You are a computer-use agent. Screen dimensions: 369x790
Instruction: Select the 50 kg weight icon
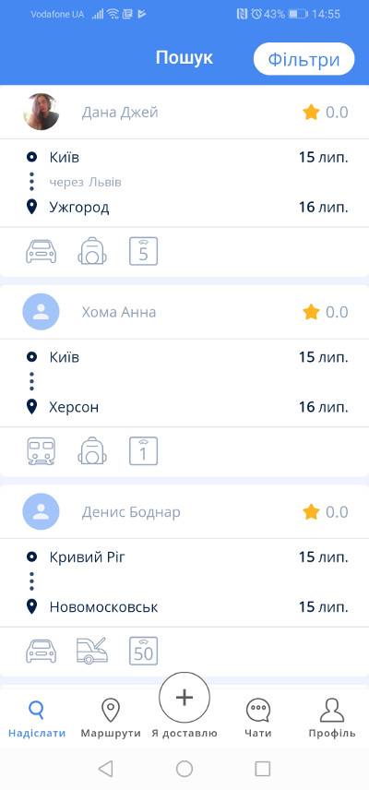pyautogui.click(x=144, y=651)
